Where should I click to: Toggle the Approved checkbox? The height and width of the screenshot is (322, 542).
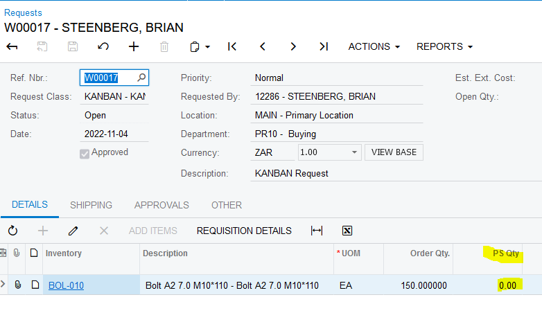pyautogui.click(x=85, y=153)
